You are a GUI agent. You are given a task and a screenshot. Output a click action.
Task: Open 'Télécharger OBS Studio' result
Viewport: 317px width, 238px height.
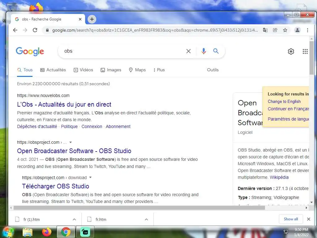click(x=56, y=186)
